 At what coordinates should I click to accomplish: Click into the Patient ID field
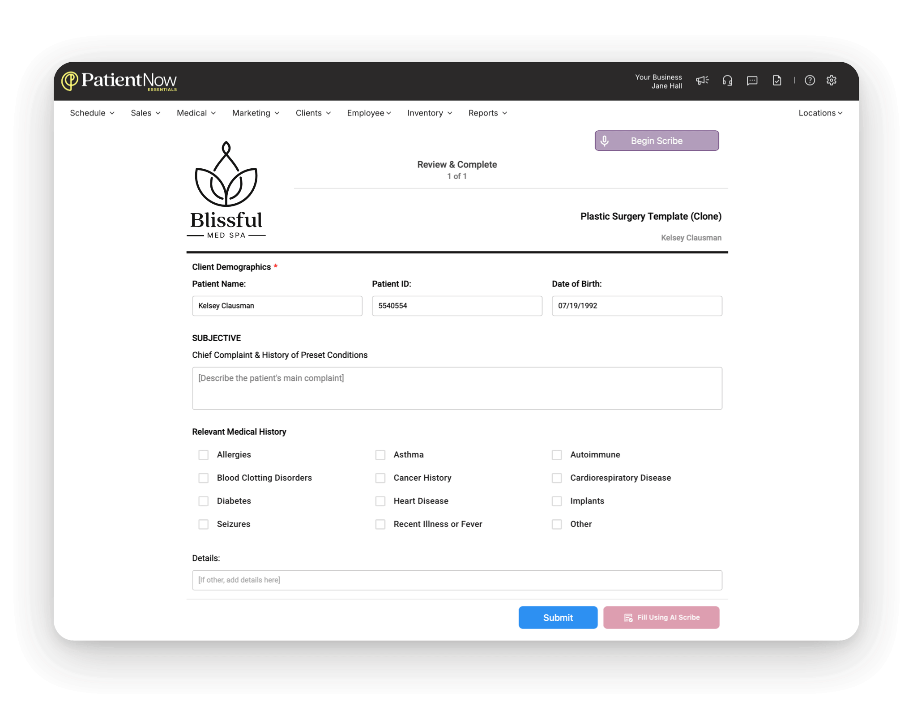[x=457, y=306]
